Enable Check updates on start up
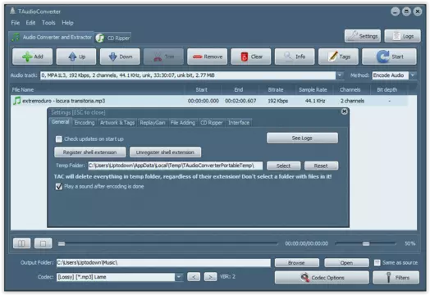 (59, 139)
